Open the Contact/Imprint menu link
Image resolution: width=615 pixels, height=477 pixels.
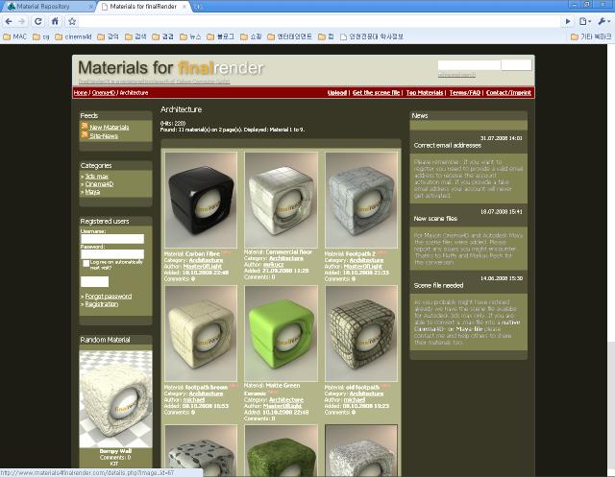coord(508,93)
